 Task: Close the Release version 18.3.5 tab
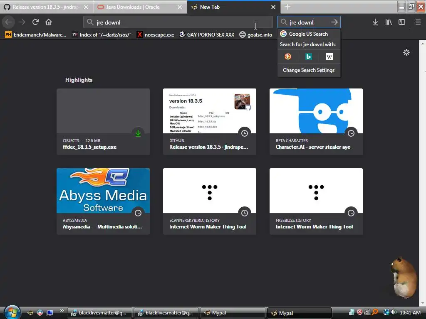pyautogui.click(x=86, y=7)
